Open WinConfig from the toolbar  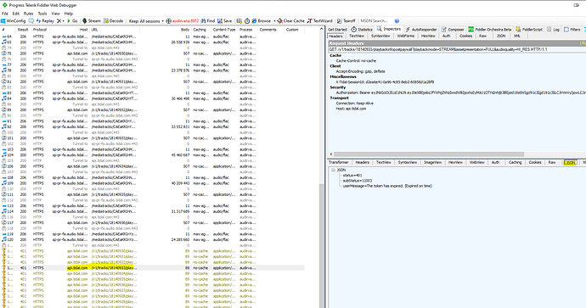[x=14, y=21]
